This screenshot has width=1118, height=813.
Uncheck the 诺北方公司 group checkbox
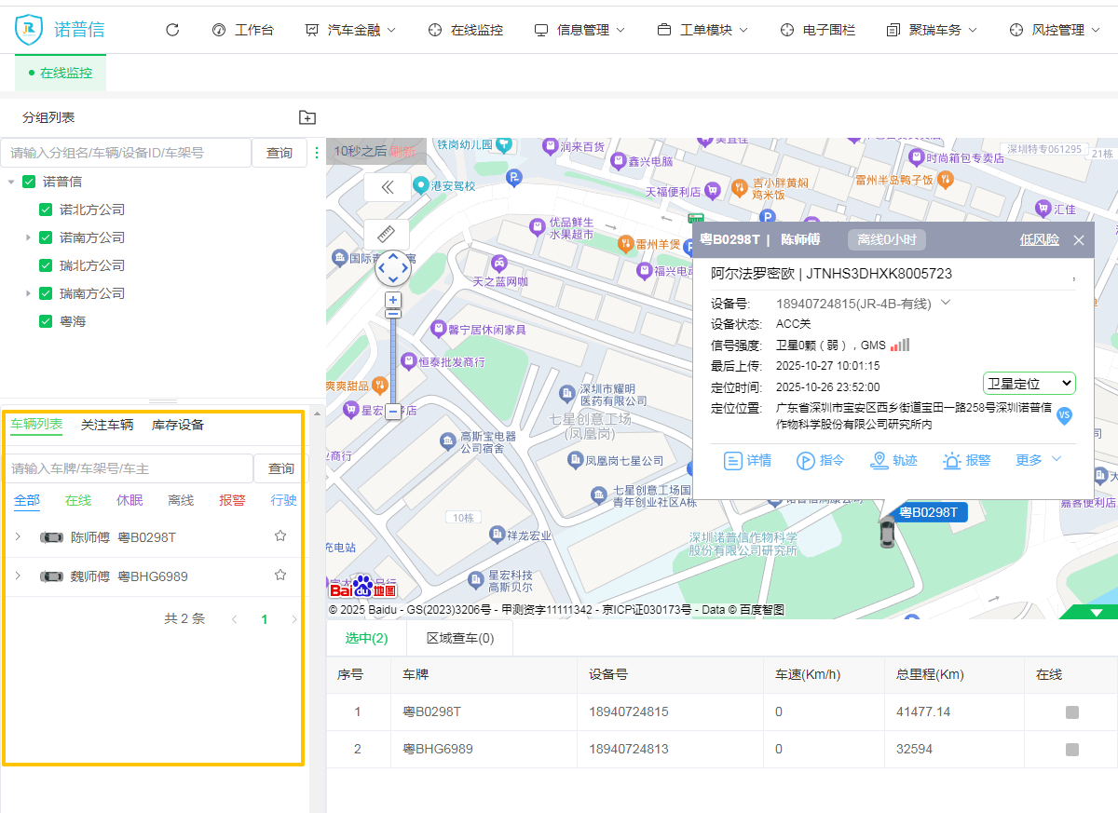(x=46, y=210)
